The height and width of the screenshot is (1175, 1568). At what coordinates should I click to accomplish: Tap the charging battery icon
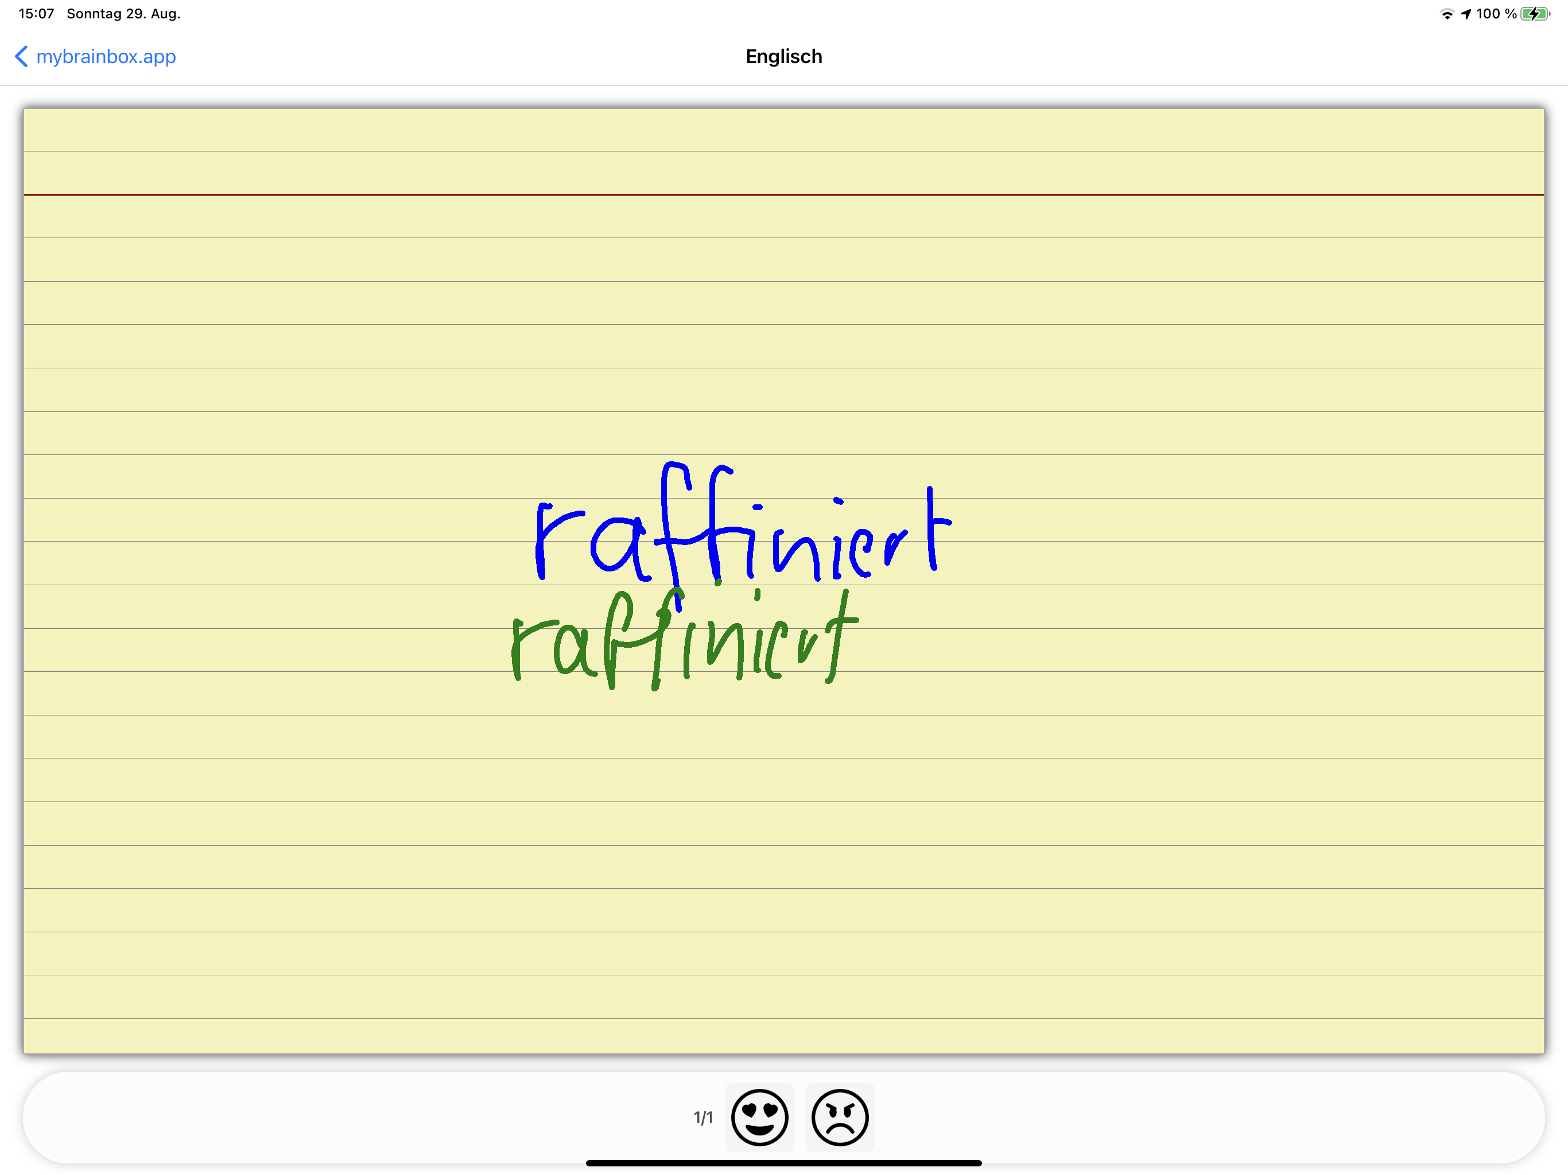point(1535,14)
